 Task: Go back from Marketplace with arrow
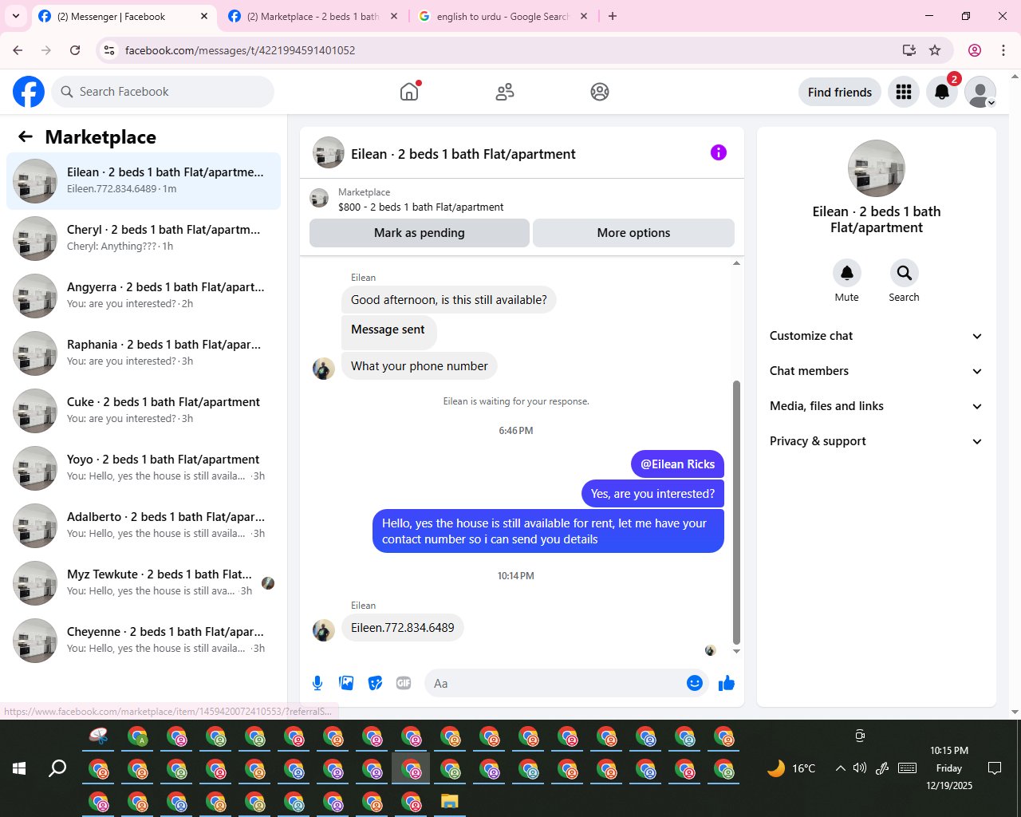(x=26, y=136)
